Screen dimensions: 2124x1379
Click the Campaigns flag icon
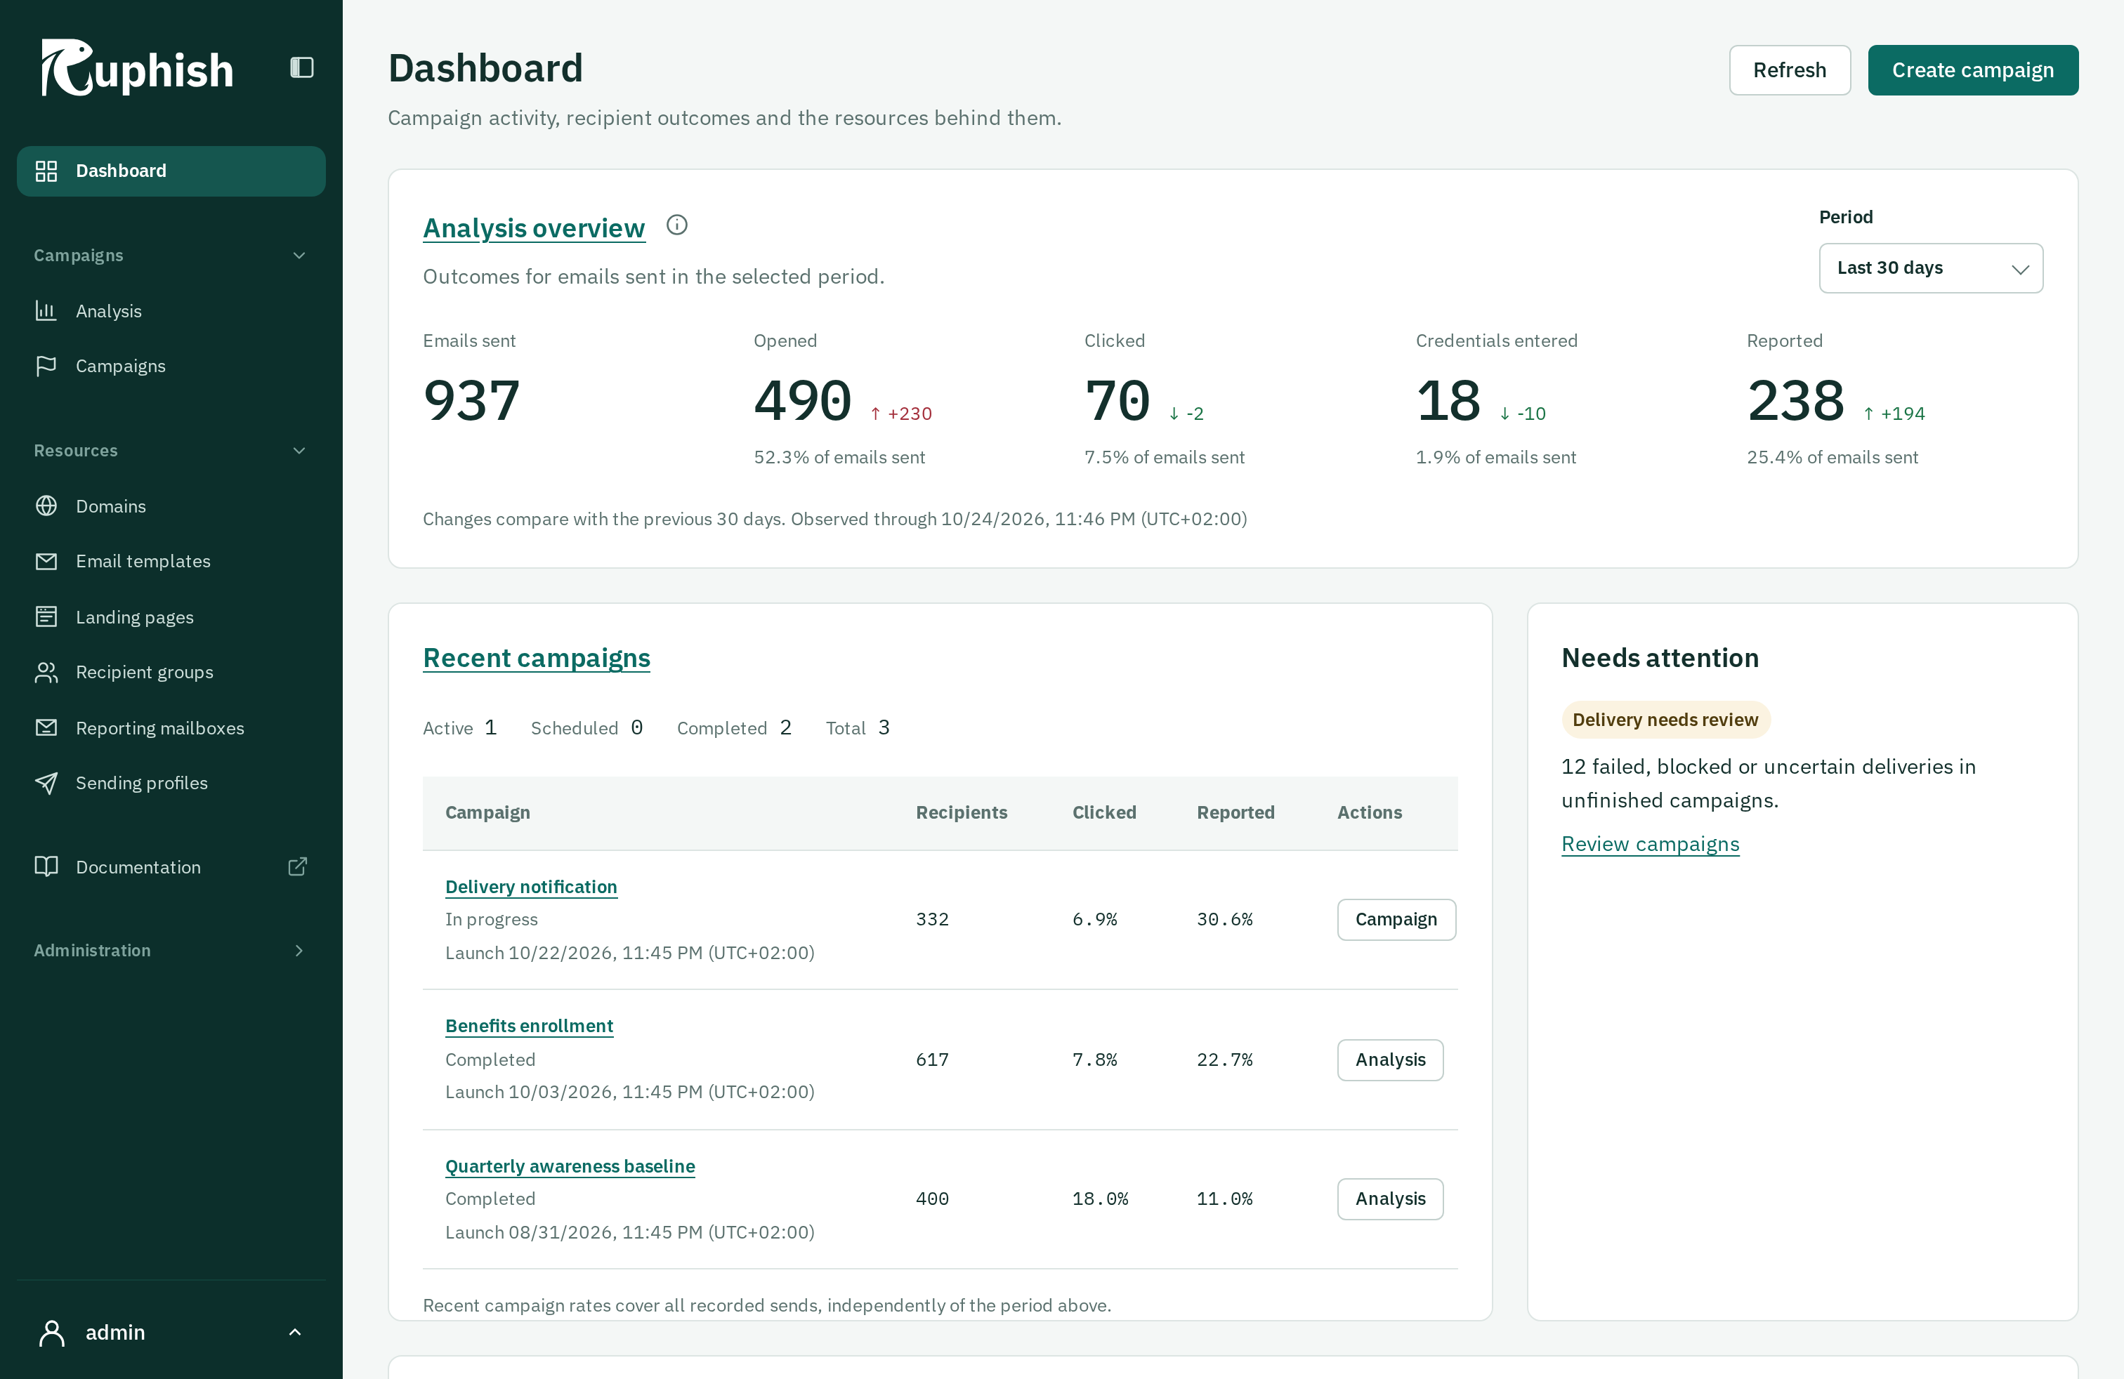click(x=46, y=366)
